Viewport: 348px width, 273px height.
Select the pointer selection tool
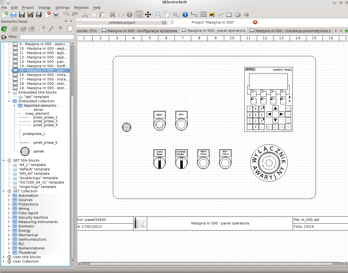[x=139, y=15]
